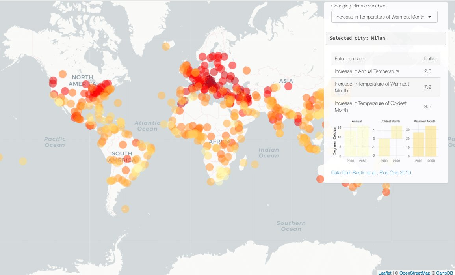Open the changing climate variable dropdown

tap(384, 17)
